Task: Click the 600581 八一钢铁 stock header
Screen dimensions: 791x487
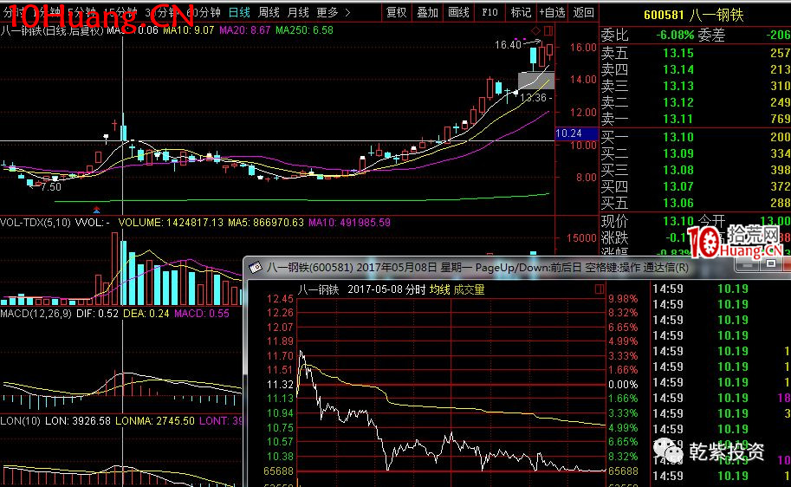Action: click(x=694, y=15)
